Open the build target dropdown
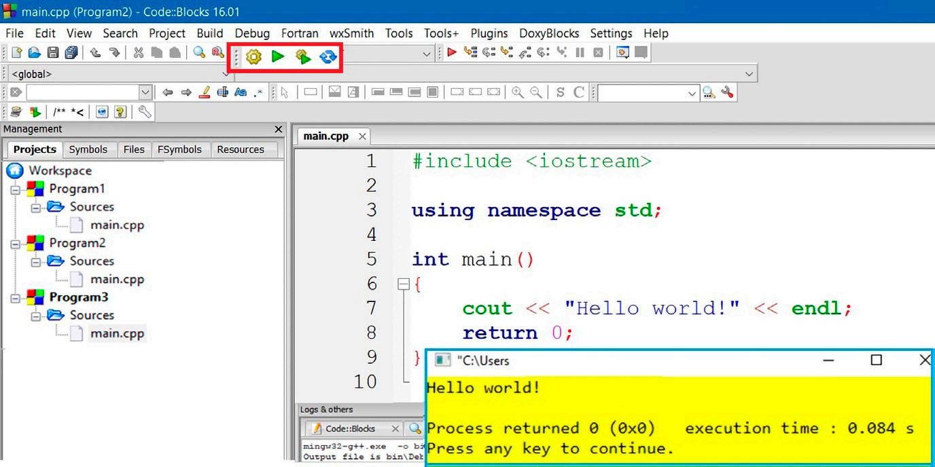Screen dimensions: 935x467 tap(427, 54)
